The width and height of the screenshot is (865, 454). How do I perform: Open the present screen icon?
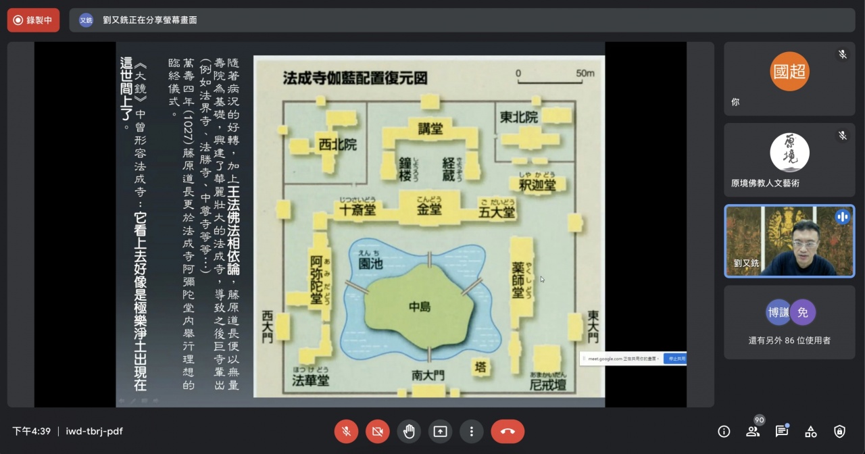pyautogui.click(x=440, y=431)
